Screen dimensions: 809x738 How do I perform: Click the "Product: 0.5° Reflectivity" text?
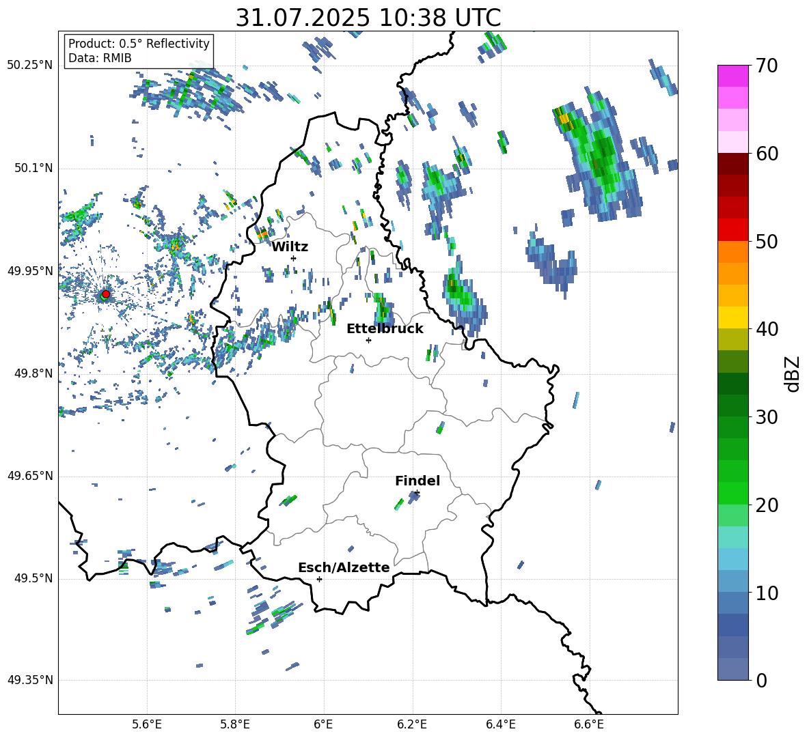139,44
